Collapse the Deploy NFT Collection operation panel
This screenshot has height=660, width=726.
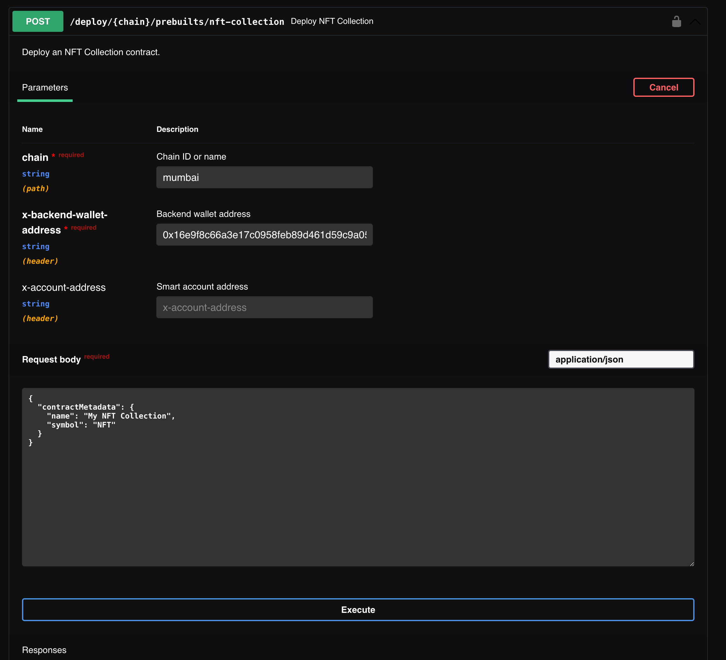coord(695,21)
